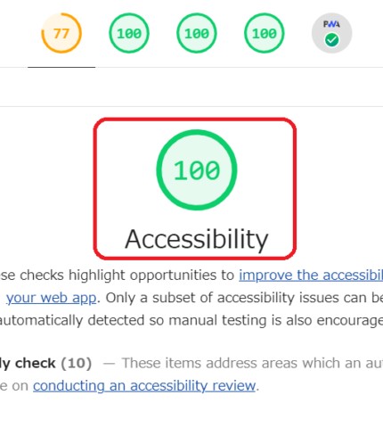Select the last green 100 score gauge
The width and height of the screenshot is (383, 428).
[265, 33]
